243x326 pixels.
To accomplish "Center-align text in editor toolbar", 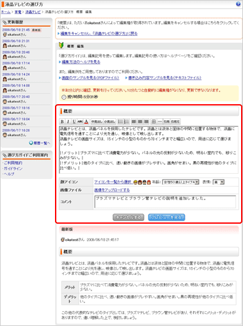I will point(140,121).
